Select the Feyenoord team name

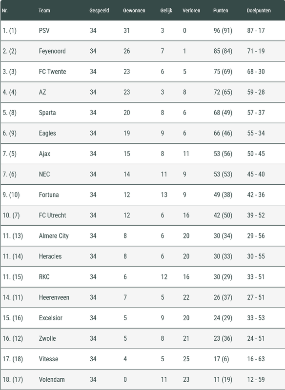pyautogui.click(x=52, y=51)
